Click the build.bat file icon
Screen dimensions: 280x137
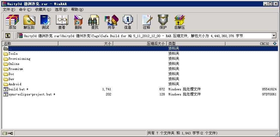point(6,89)
